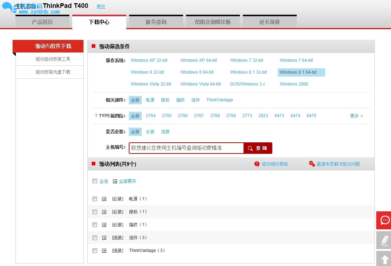Expand the 鼠标 (1) driver group
The width and height of the screenshot is (391, 266).
point(104,212)
